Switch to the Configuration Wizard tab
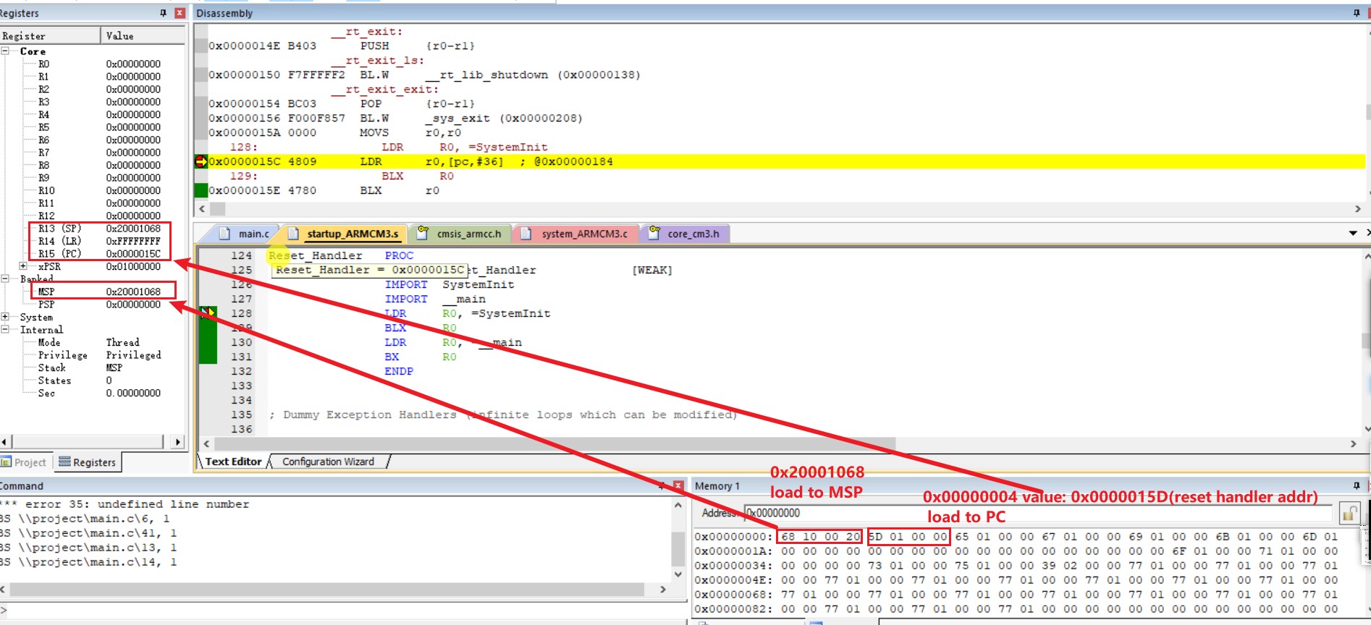This screenshot has width=1371, height=625. [x=328, y=462]
